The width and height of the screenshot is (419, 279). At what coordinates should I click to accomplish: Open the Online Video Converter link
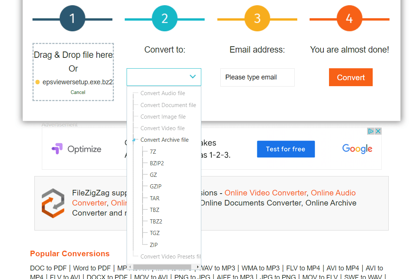pyautogui.click(x=266, y=193)
